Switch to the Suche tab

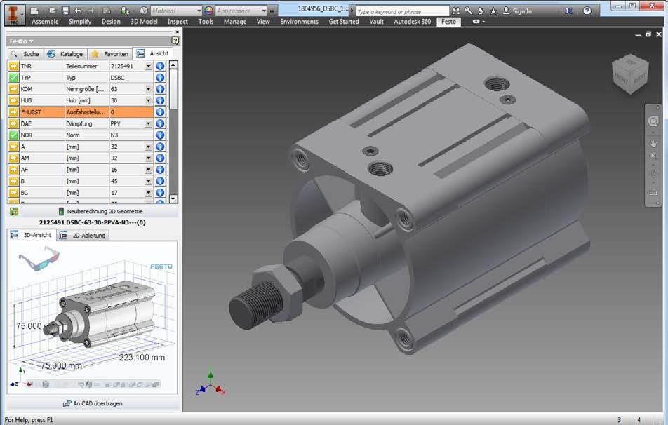(25, 54)
